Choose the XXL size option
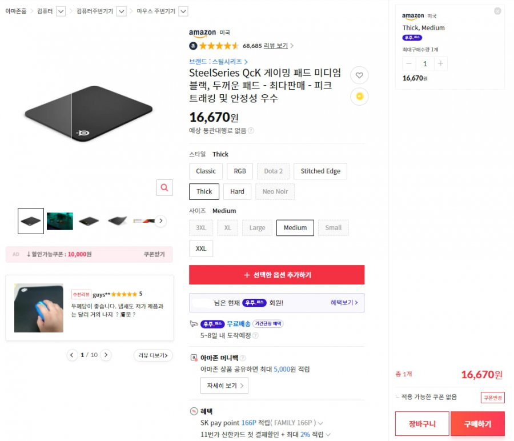514x441 pixels. click(201, 248)
